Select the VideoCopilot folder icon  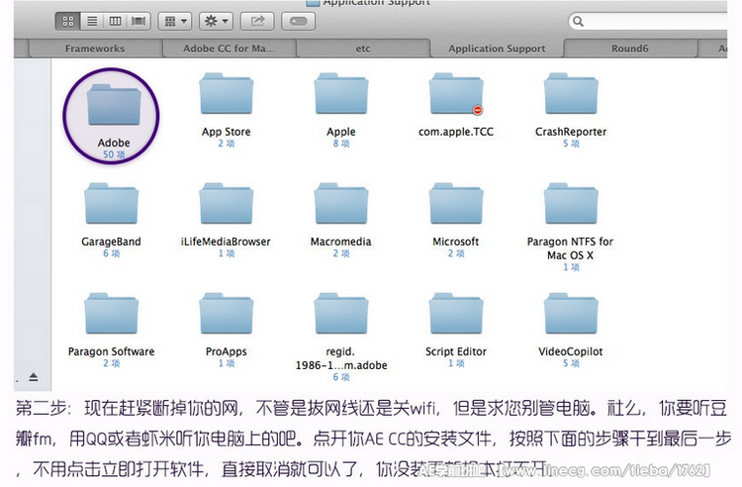571,314
